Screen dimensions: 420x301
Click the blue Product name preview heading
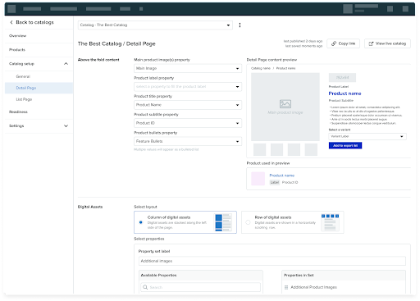click(345, 93)
